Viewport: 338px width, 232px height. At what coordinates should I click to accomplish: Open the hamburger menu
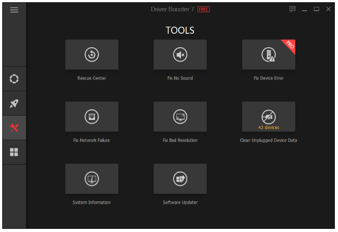click(14, 10)
